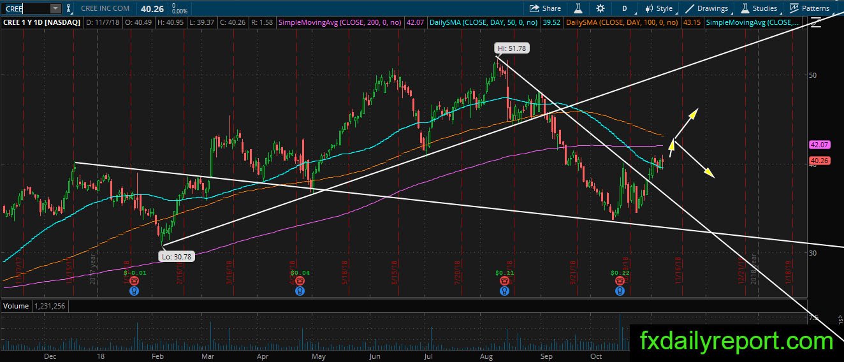This screenshot has height=362, width=844.
Task: Open the Style menu
Action: (x=658, y=8)
